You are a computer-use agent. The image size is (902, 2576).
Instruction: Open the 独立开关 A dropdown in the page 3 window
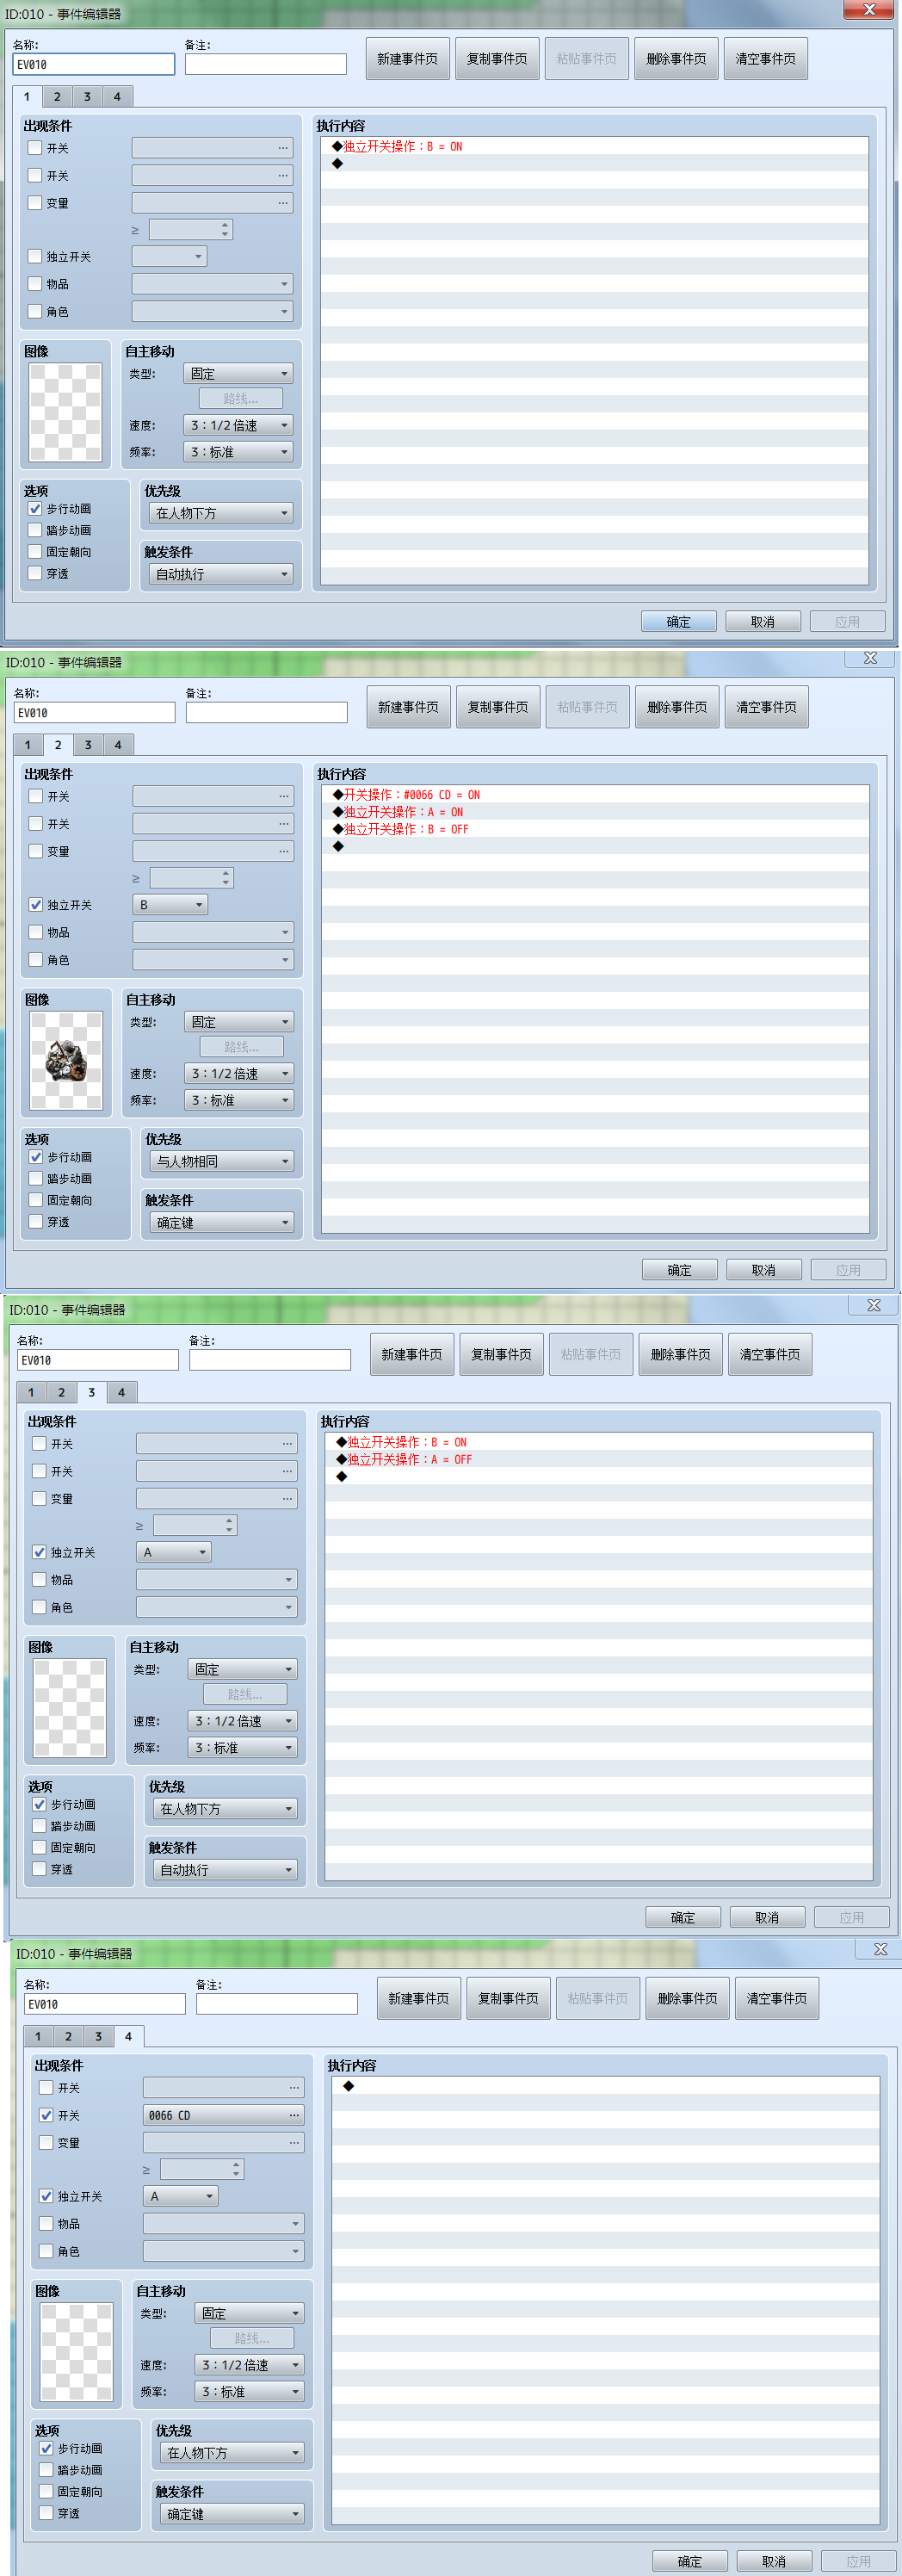(173, 1552)
